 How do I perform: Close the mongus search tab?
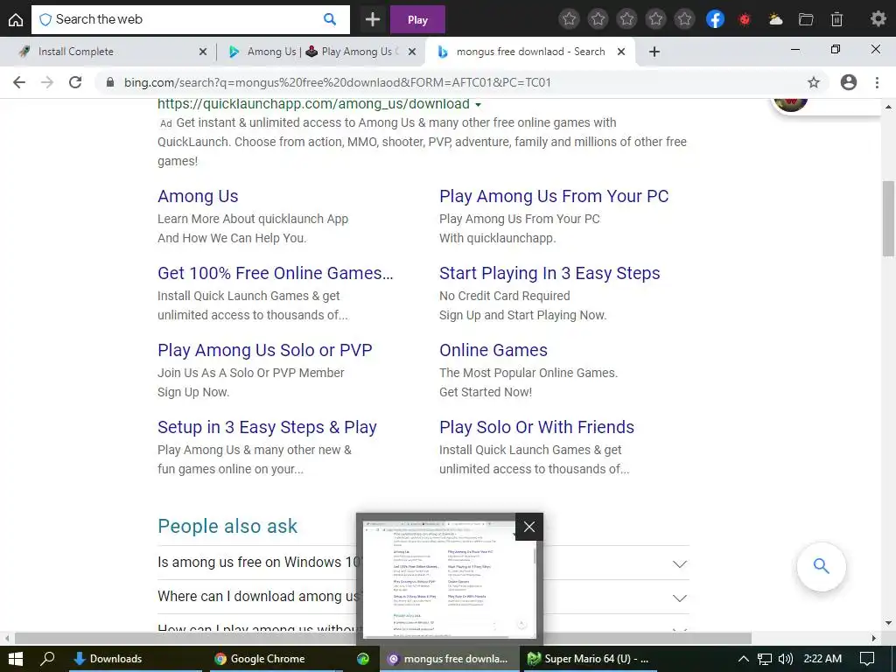pos(621,52)
